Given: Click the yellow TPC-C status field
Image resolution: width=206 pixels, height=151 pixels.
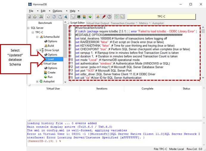Looking at the screenshot, I should tap(161, 17).
